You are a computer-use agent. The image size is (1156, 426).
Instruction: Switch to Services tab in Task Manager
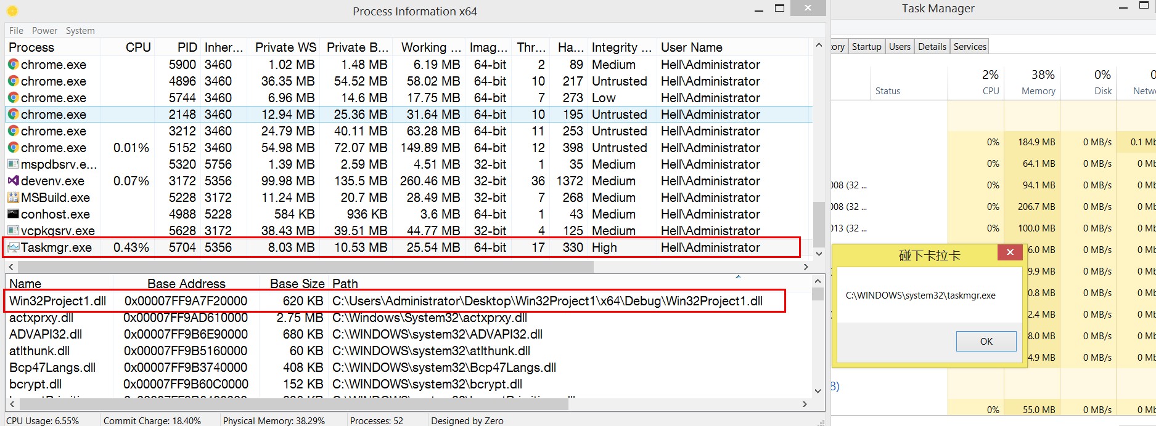(970, 46)
